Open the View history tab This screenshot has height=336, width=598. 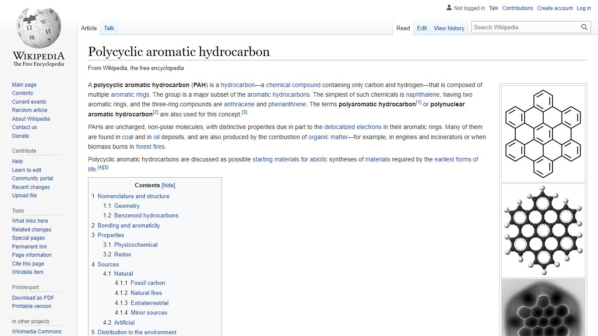pos(449,28)
